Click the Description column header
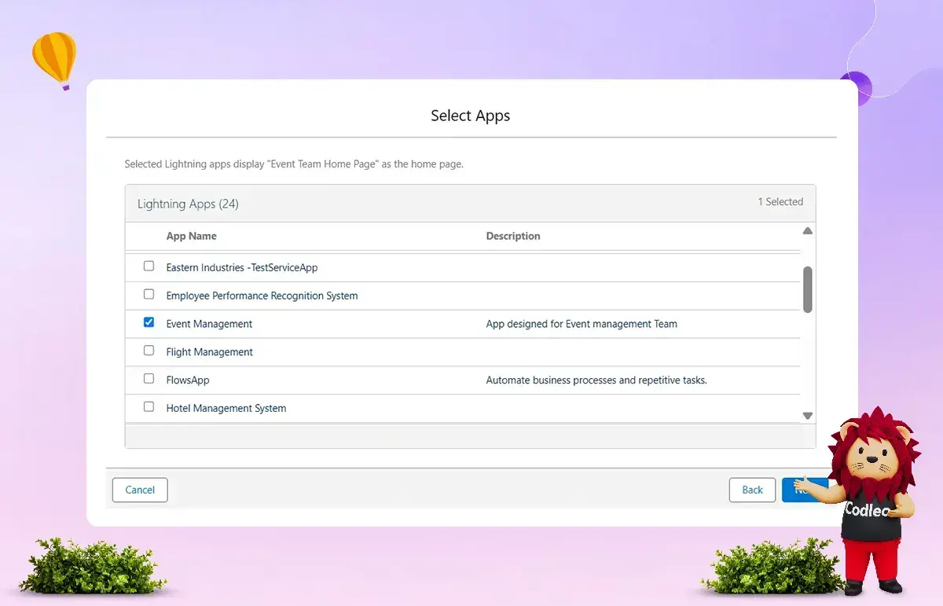This screenshot has width=943, height=606. tap(513, 236)
